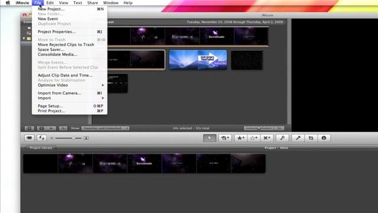This screenshot has width=378, height=213.
Task: Choose Consolidate Media menu item
Action: coord(70,54)
